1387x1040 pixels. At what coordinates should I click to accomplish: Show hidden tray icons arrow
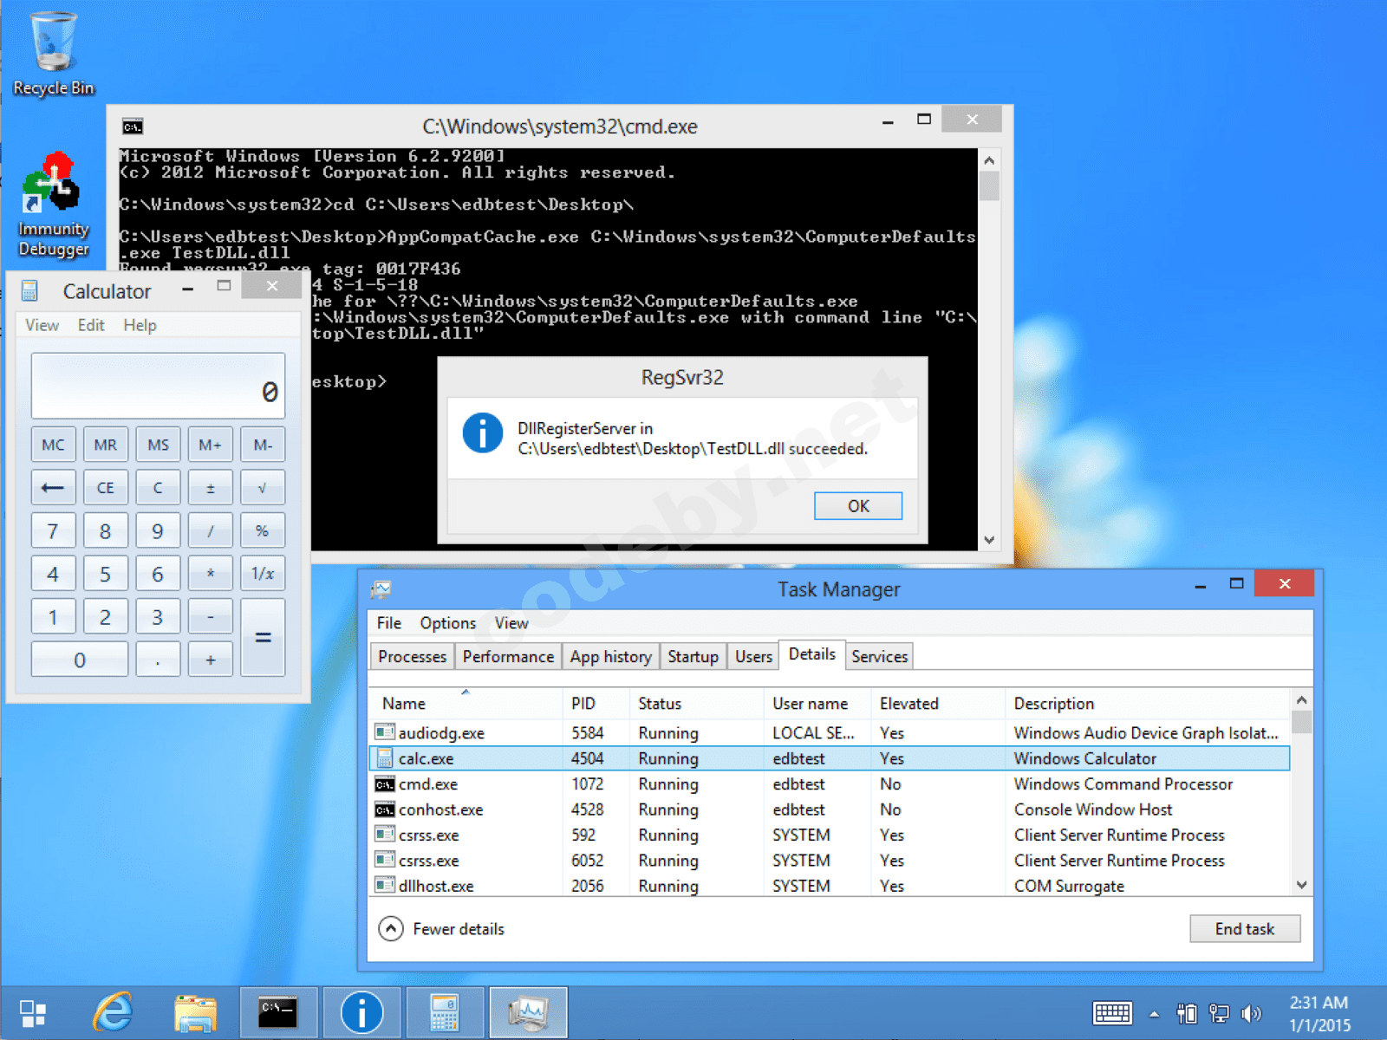pos(1154,1013)
